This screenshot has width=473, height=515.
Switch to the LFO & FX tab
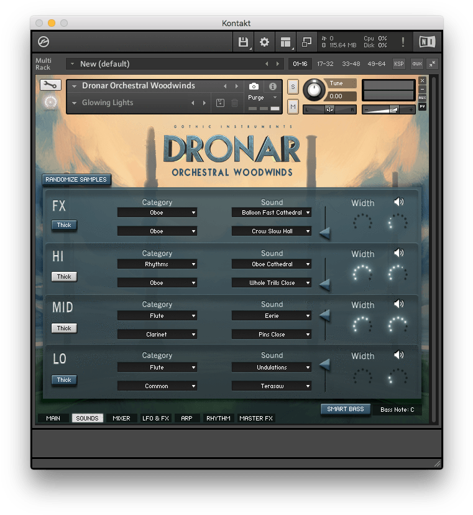coord(155,418)
